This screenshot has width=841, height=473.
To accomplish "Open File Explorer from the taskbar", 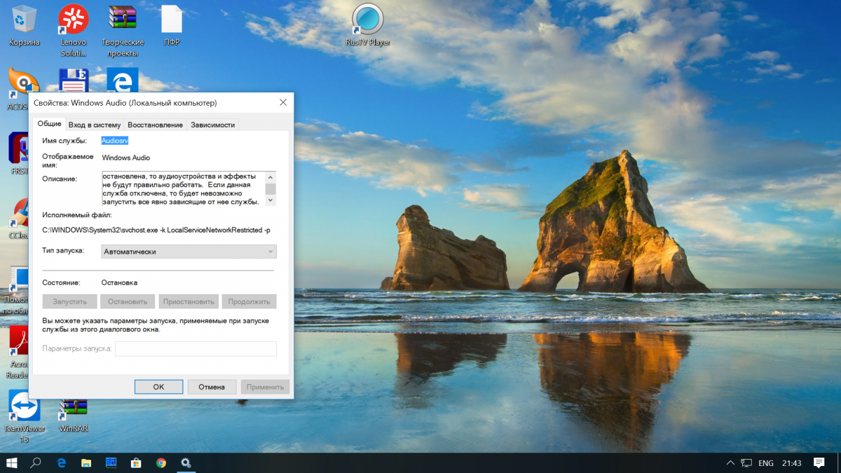I will (x=86, y=462).
